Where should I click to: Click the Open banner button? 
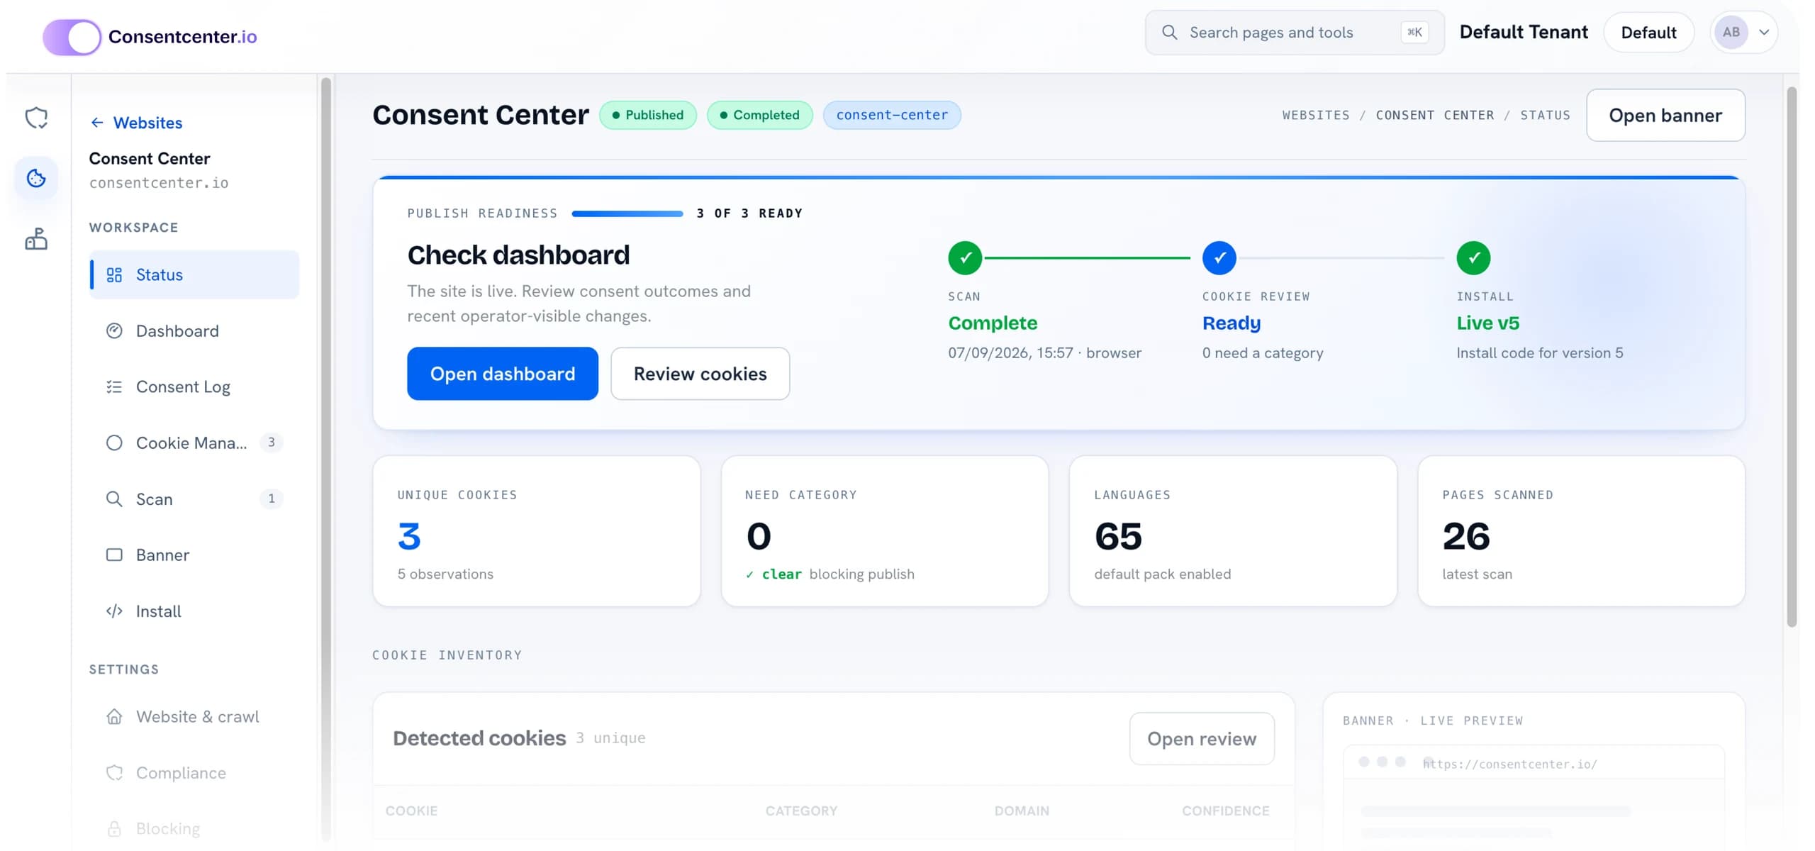(x=1665, y=116)
